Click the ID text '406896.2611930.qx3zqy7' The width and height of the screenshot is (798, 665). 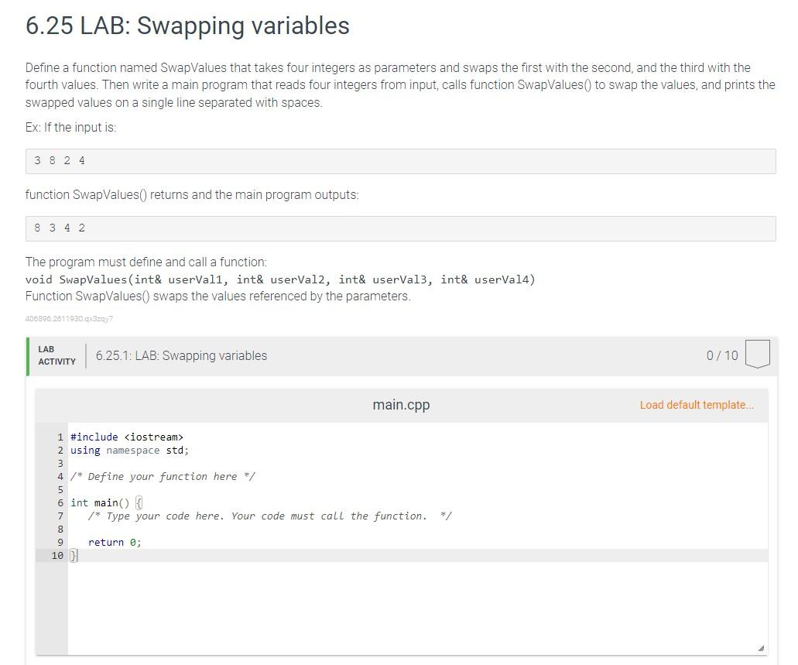click(69, 319)
